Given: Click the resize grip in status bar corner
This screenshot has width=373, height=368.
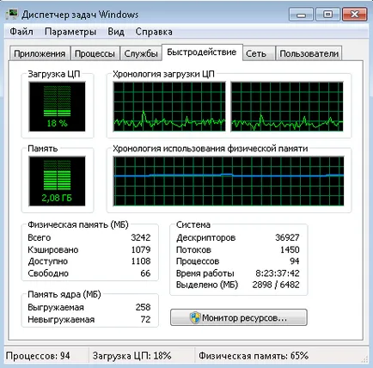Looking at the screenshot, I should [365, 359].
